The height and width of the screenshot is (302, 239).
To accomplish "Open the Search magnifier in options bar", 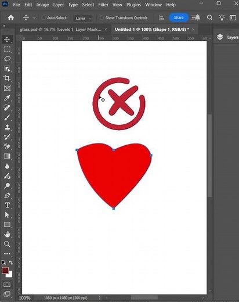I will 209,18.
